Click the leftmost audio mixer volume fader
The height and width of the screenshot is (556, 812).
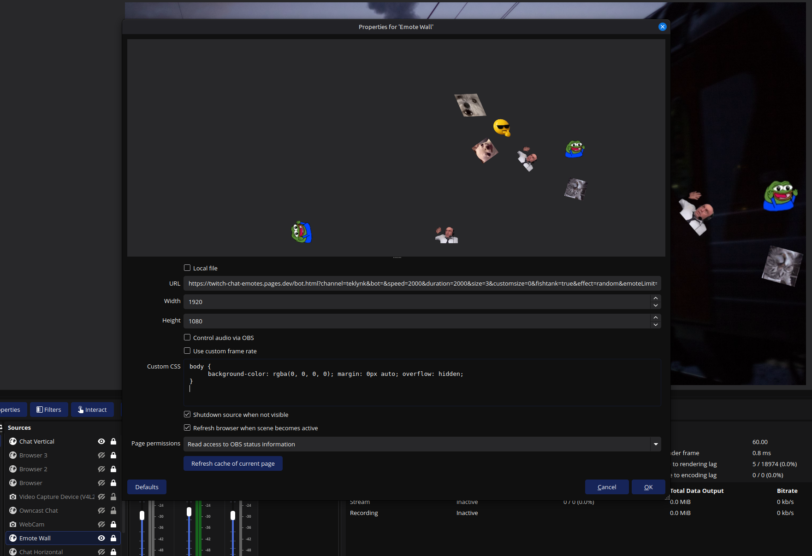click(142, 515)
